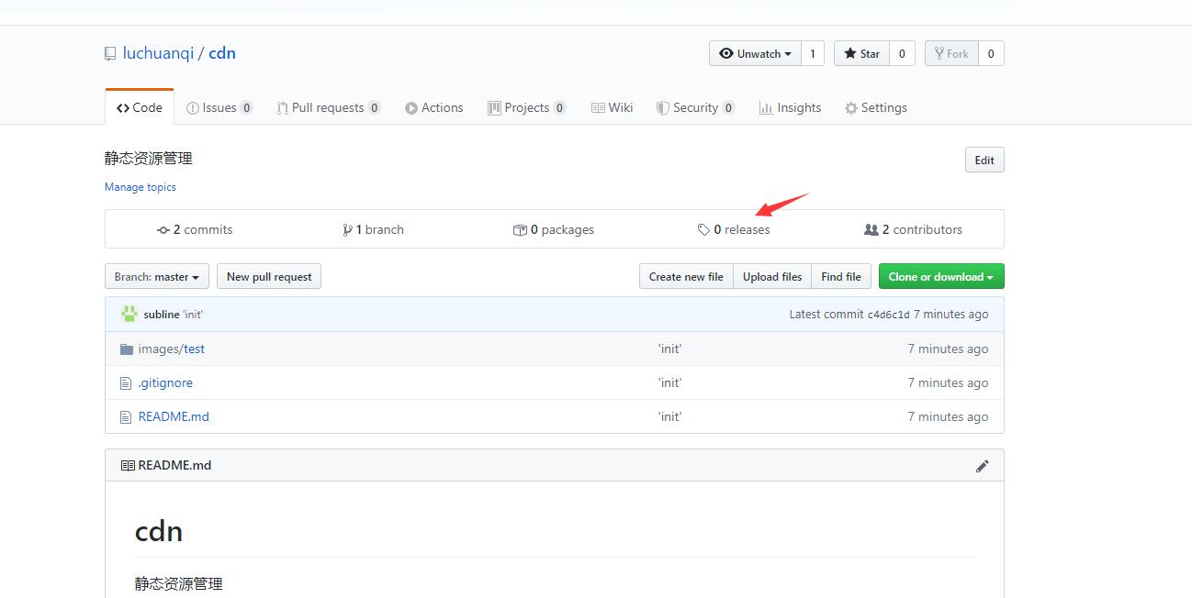The image size is (1192, 598).
Task: Open the Branch: master selector
Action: point(157,276)
